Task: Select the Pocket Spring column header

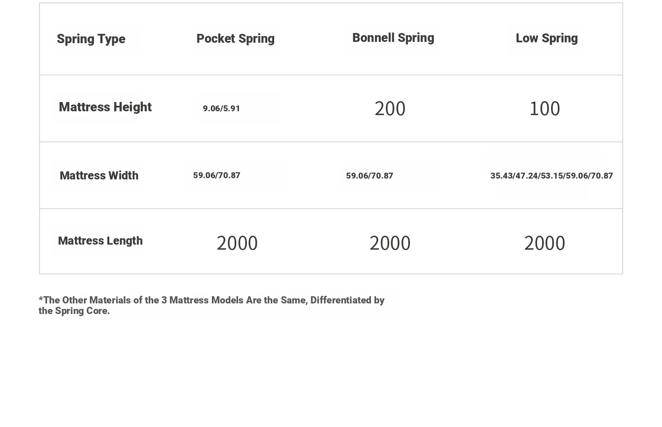Action: (x=235, y=39)
